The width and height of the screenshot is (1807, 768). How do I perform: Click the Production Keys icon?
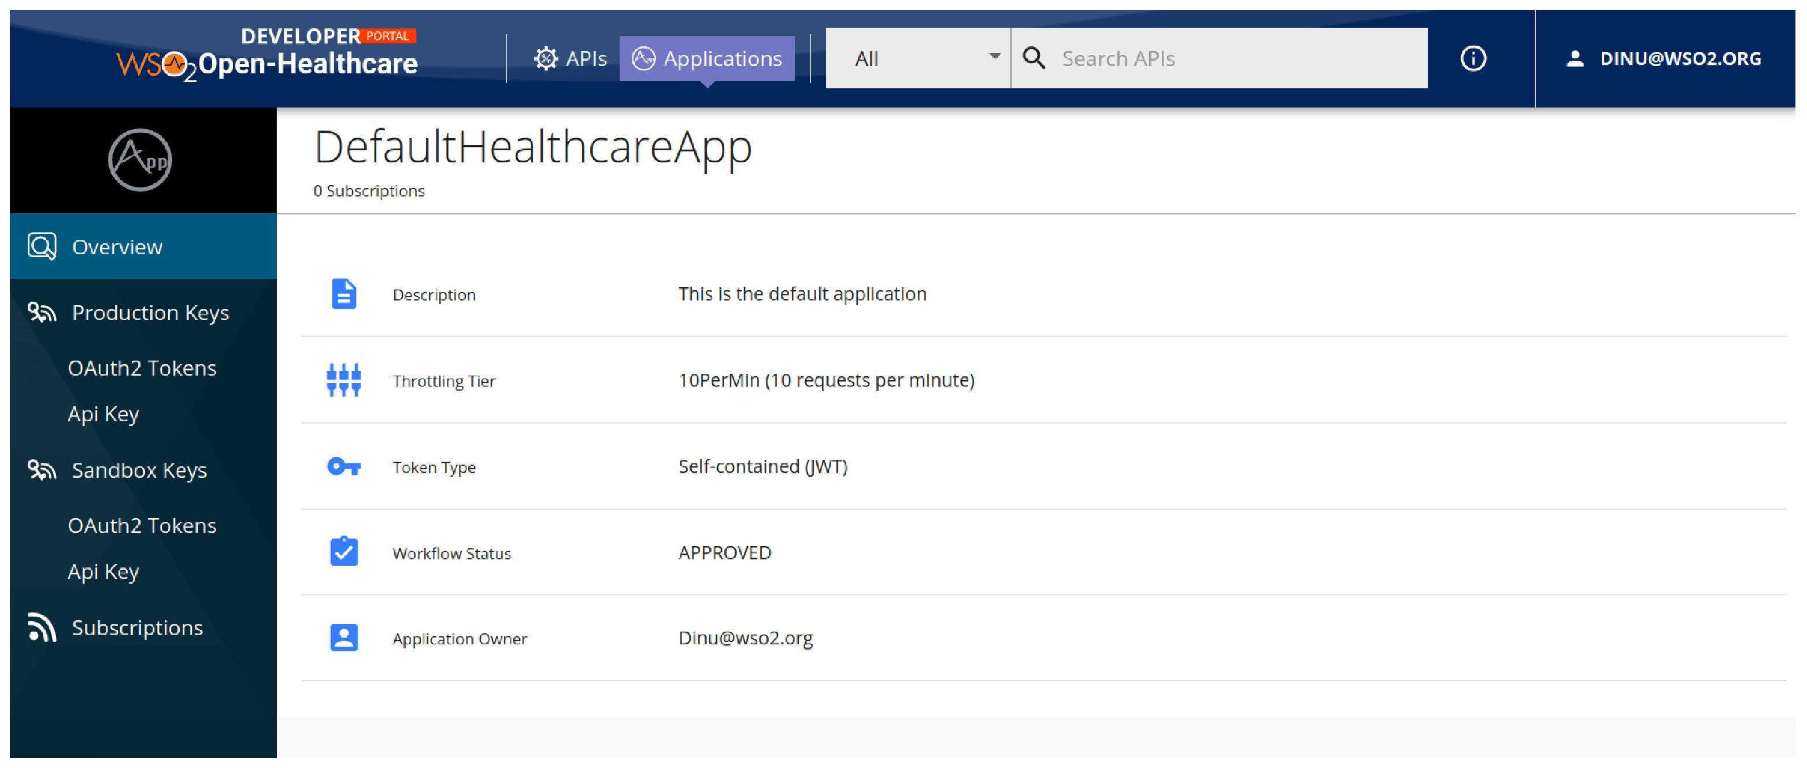[42, 312]
